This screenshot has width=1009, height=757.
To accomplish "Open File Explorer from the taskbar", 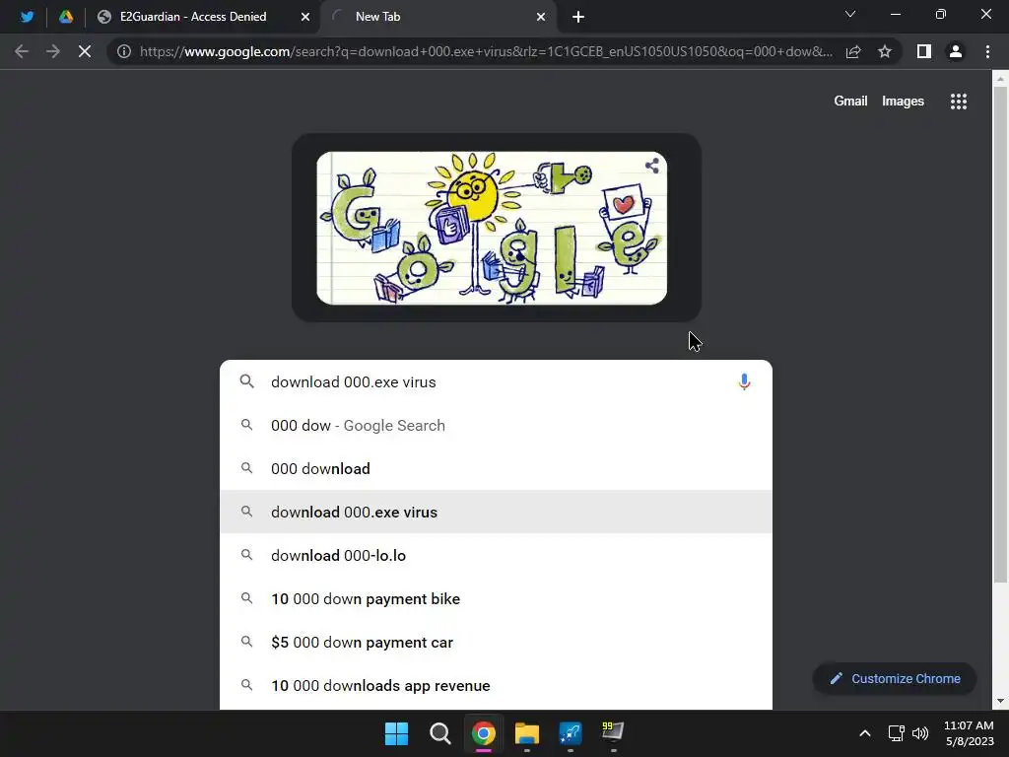I will [x=527, y=733].
